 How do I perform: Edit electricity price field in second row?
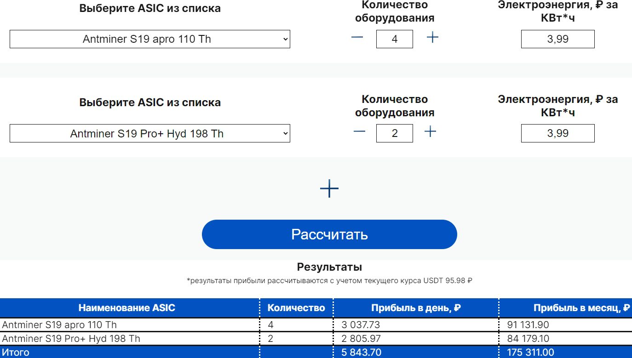[558, 133]
